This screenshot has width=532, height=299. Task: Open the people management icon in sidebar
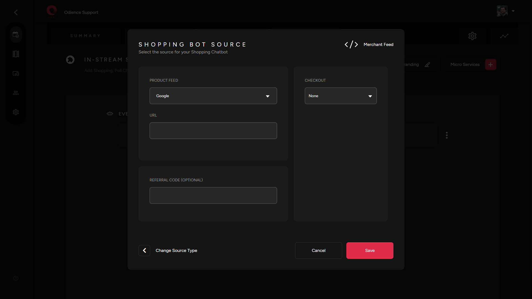(x=16, y=92)
